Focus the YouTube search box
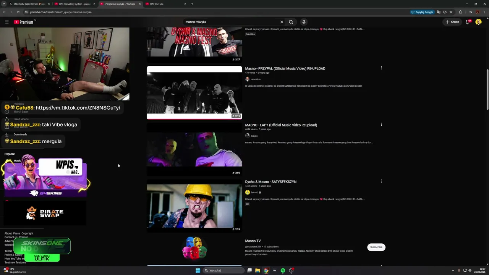The height and width of the screenshot is (275, 489). 231,22
